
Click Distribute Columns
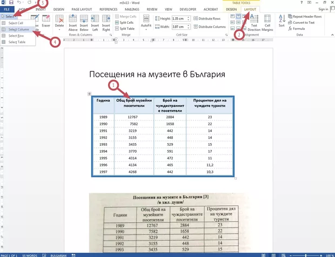210,26
